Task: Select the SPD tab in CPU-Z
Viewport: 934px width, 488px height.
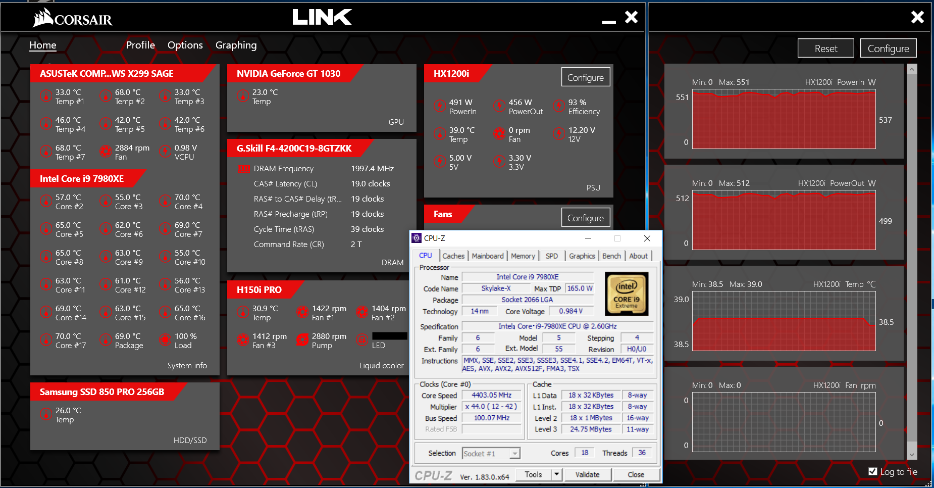Action: pyautogui.click(x=552, y=256)
